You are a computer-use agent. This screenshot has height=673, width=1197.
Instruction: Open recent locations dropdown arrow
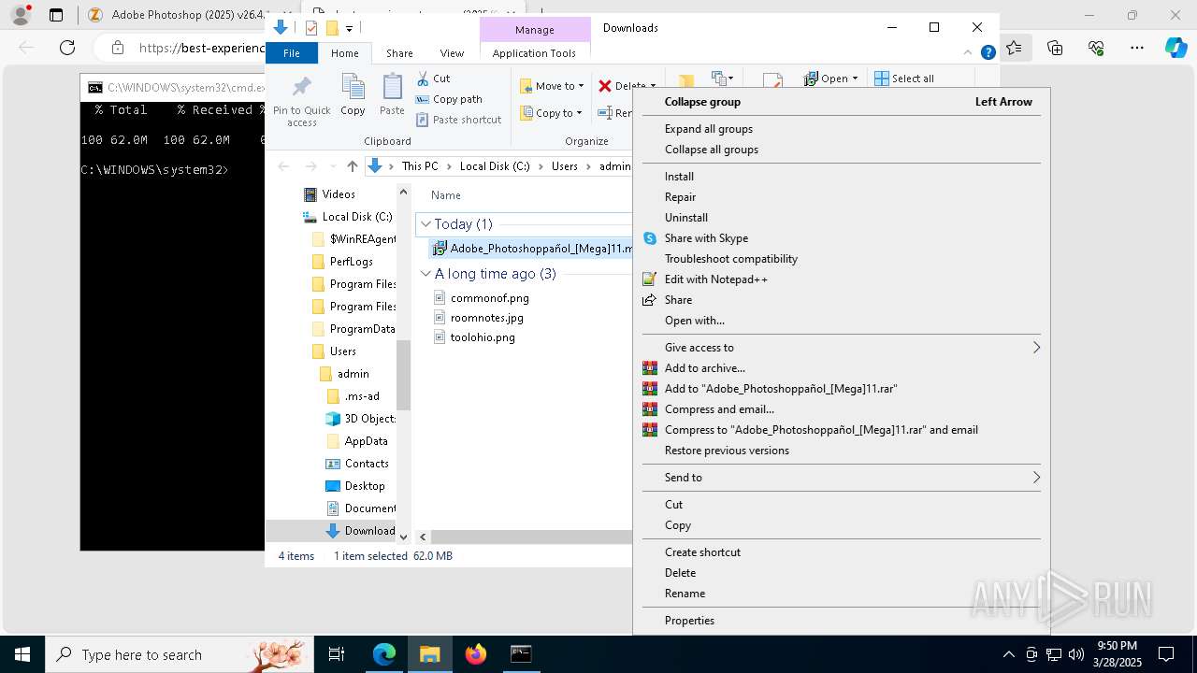[331, 166]
